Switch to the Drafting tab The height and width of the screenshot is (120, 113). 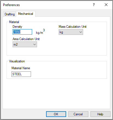click(x=10, y=14)
